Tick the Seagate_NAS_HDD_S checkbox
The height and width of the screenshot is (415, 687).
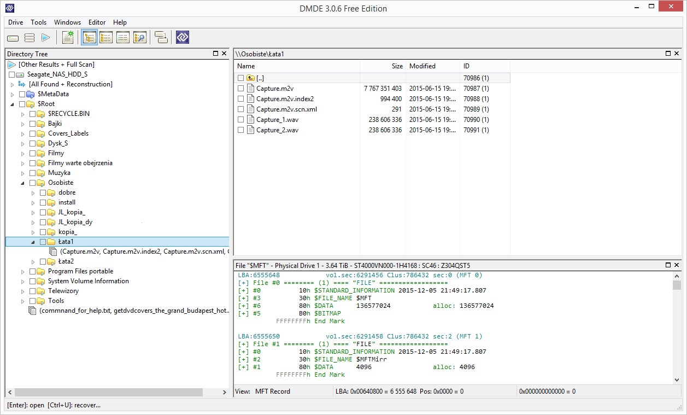click(12, 74)
